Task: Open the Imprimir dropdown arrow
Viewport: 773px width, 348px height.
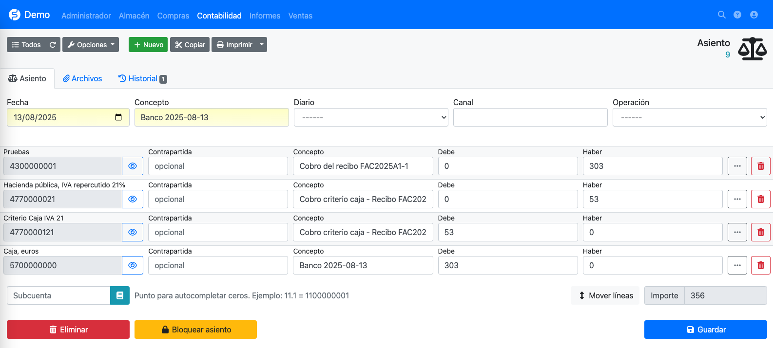Action: (262, 45)
